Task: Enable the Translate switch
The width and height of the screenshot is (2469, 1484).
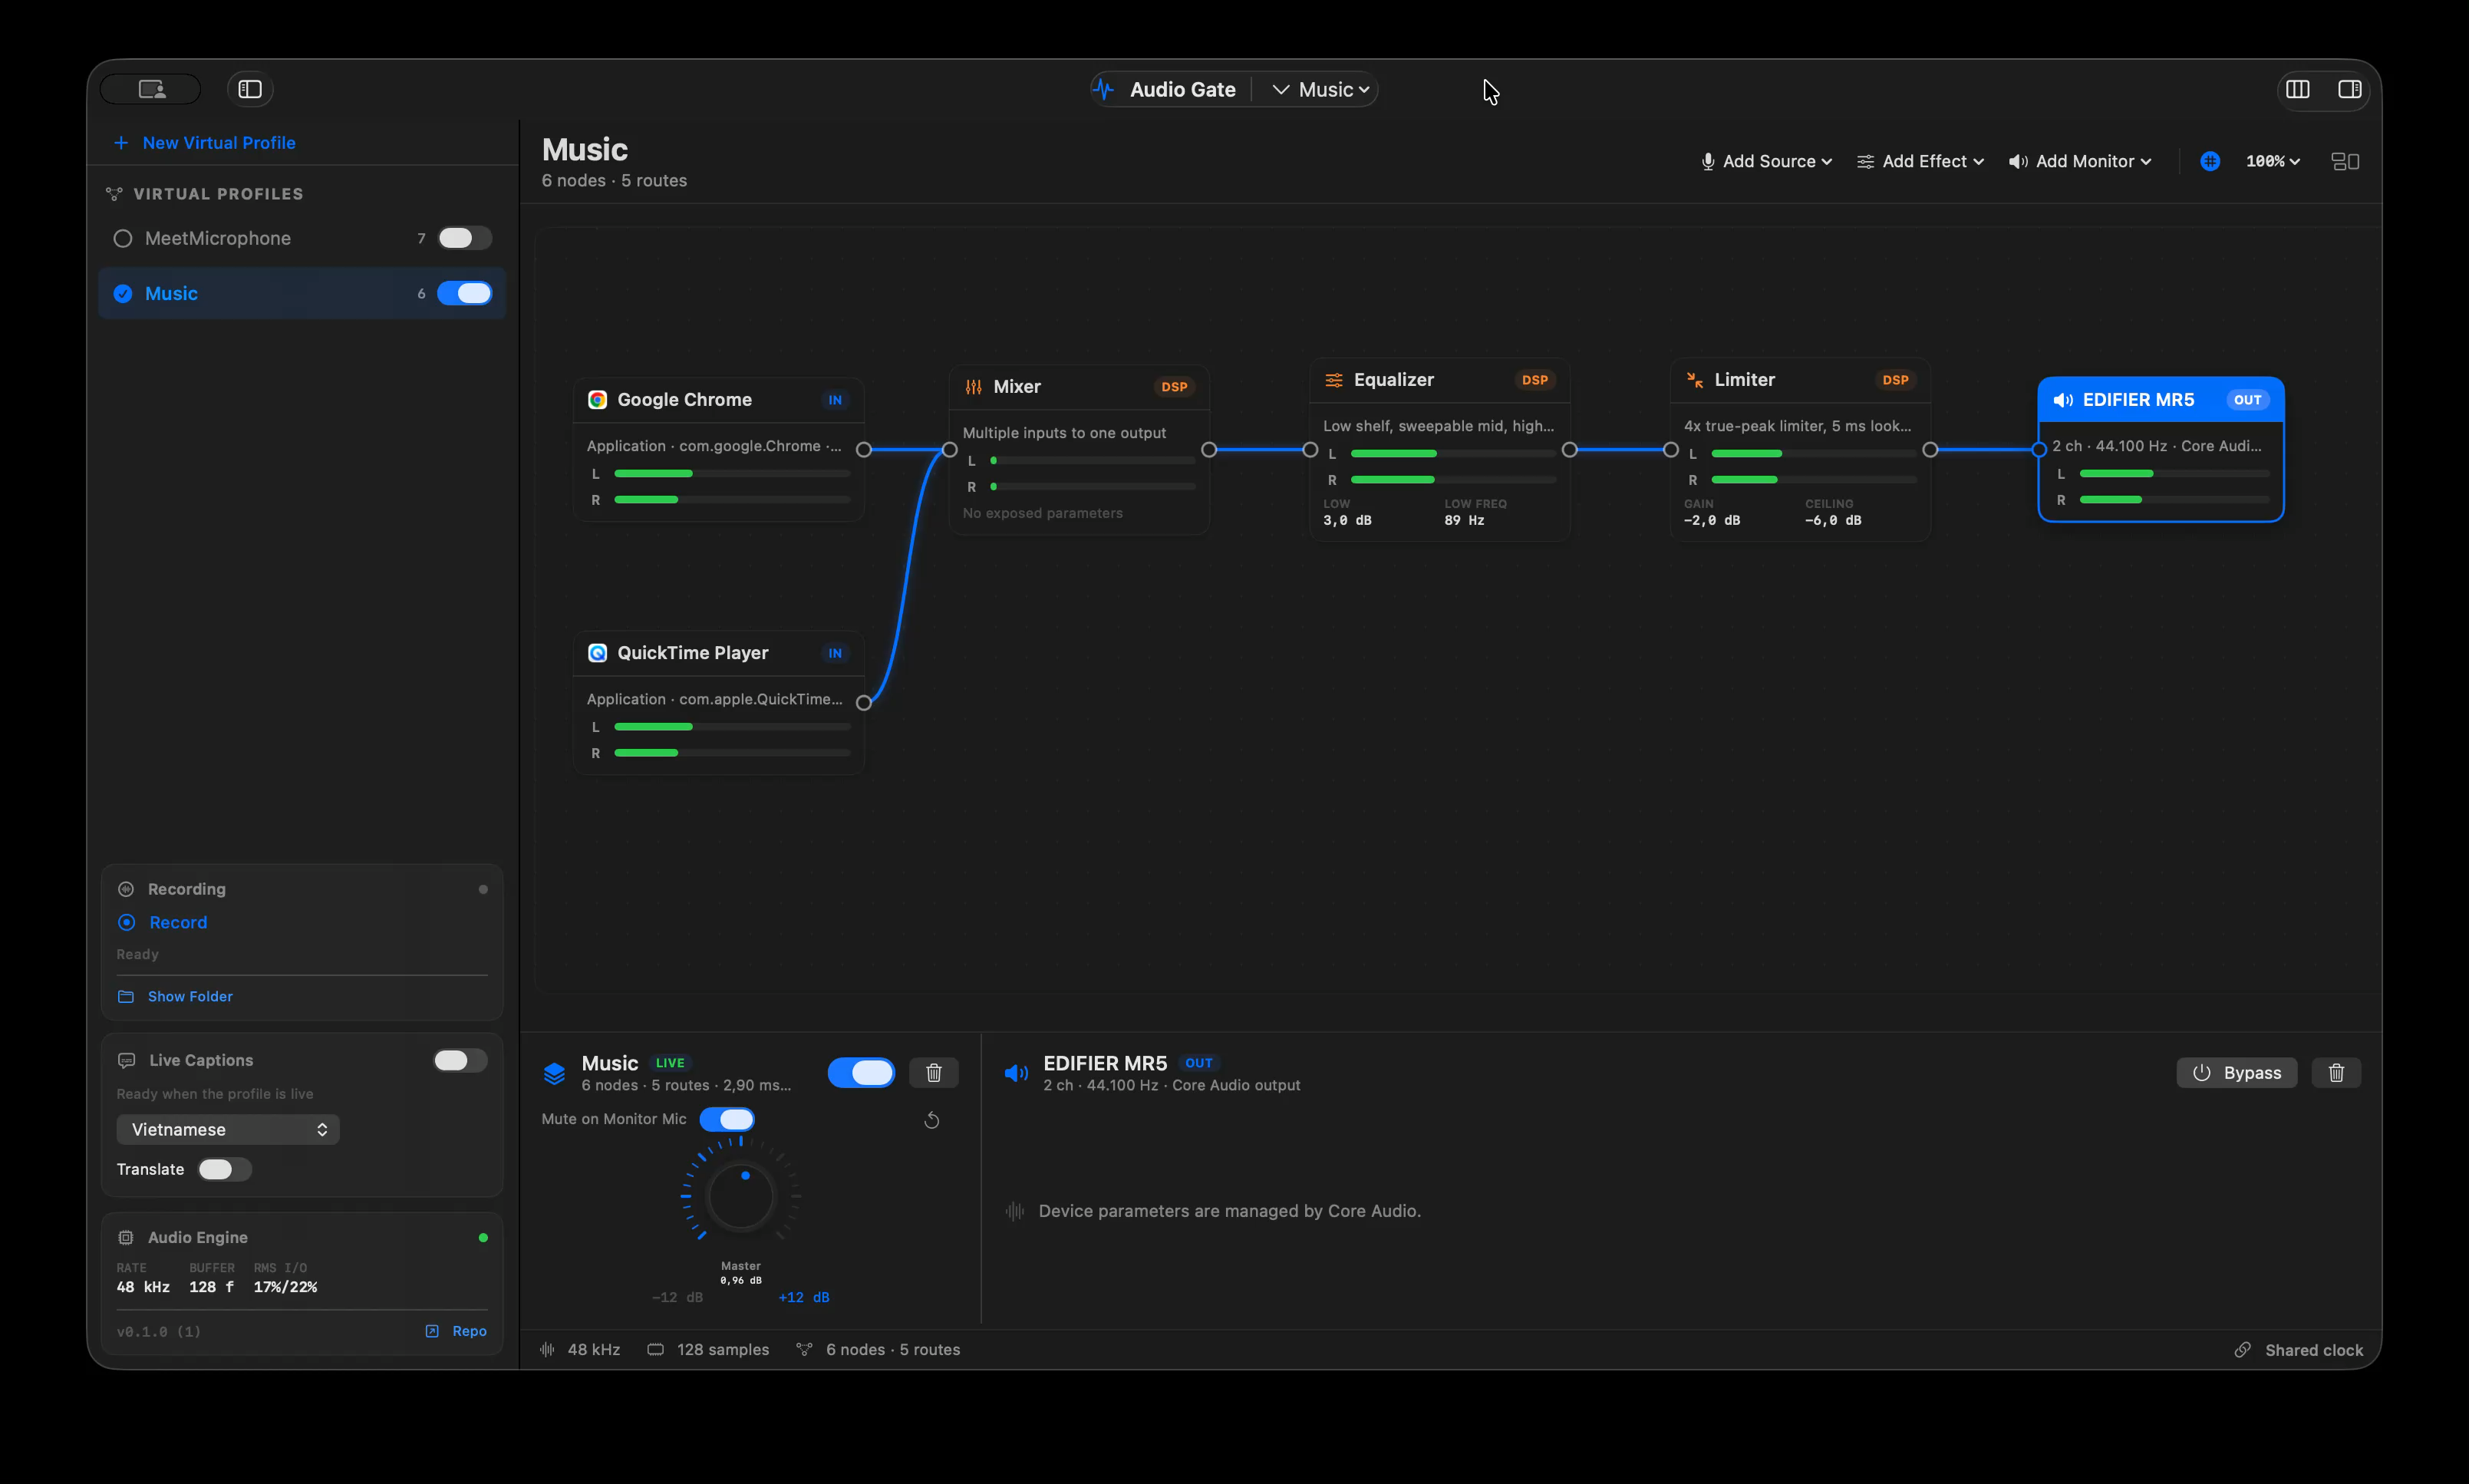Action: (x=224, y=1170)
